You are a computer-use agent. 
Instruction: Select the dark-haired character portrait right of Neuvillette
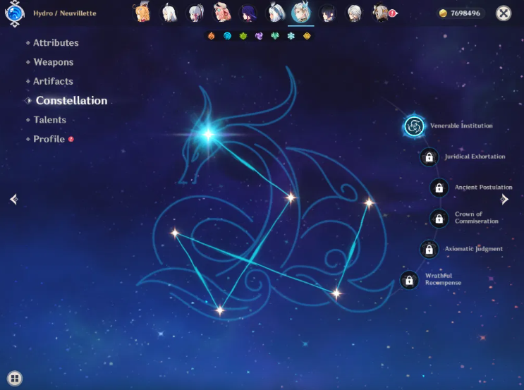(327, 13)
